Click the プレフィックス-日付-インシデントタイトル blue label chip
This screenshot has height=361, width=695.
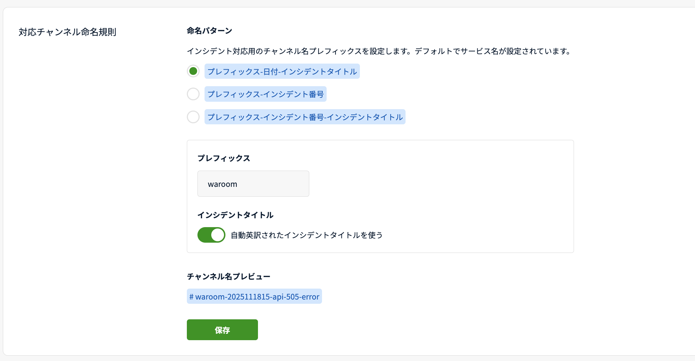pos(282,71)
